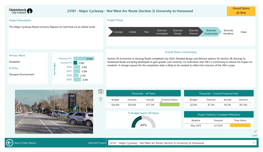Click the 2029 budget bar showing 4.0M

click(77, 80)
